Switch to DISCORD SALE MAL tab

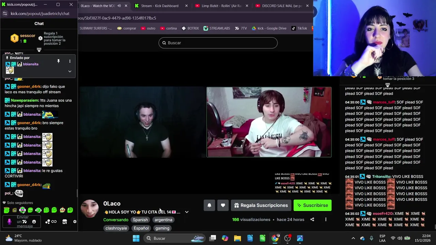(x=282, y=6)
